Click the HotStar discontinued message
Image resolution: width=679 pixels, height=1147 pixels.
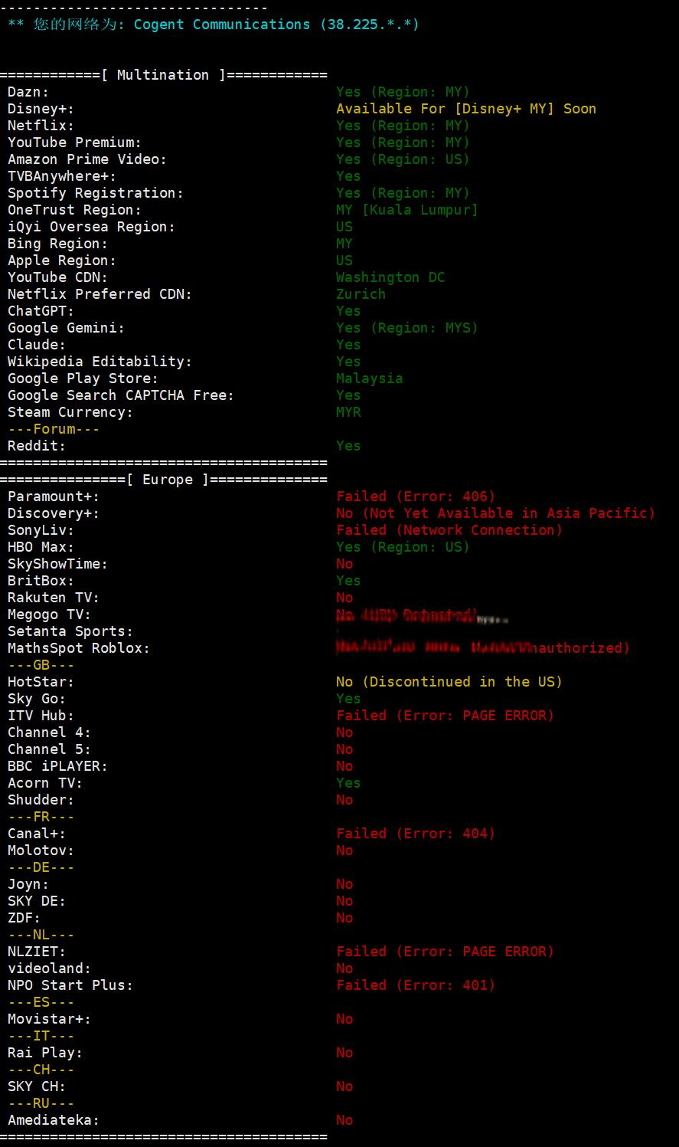[449, 682]
